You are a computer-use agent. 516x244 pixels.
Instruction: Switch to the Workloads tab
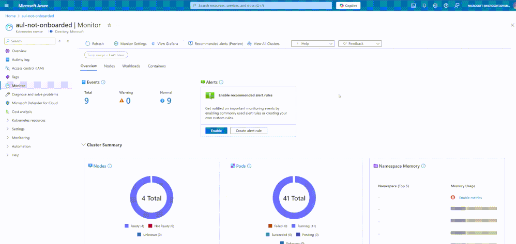(x=131, y=66)
